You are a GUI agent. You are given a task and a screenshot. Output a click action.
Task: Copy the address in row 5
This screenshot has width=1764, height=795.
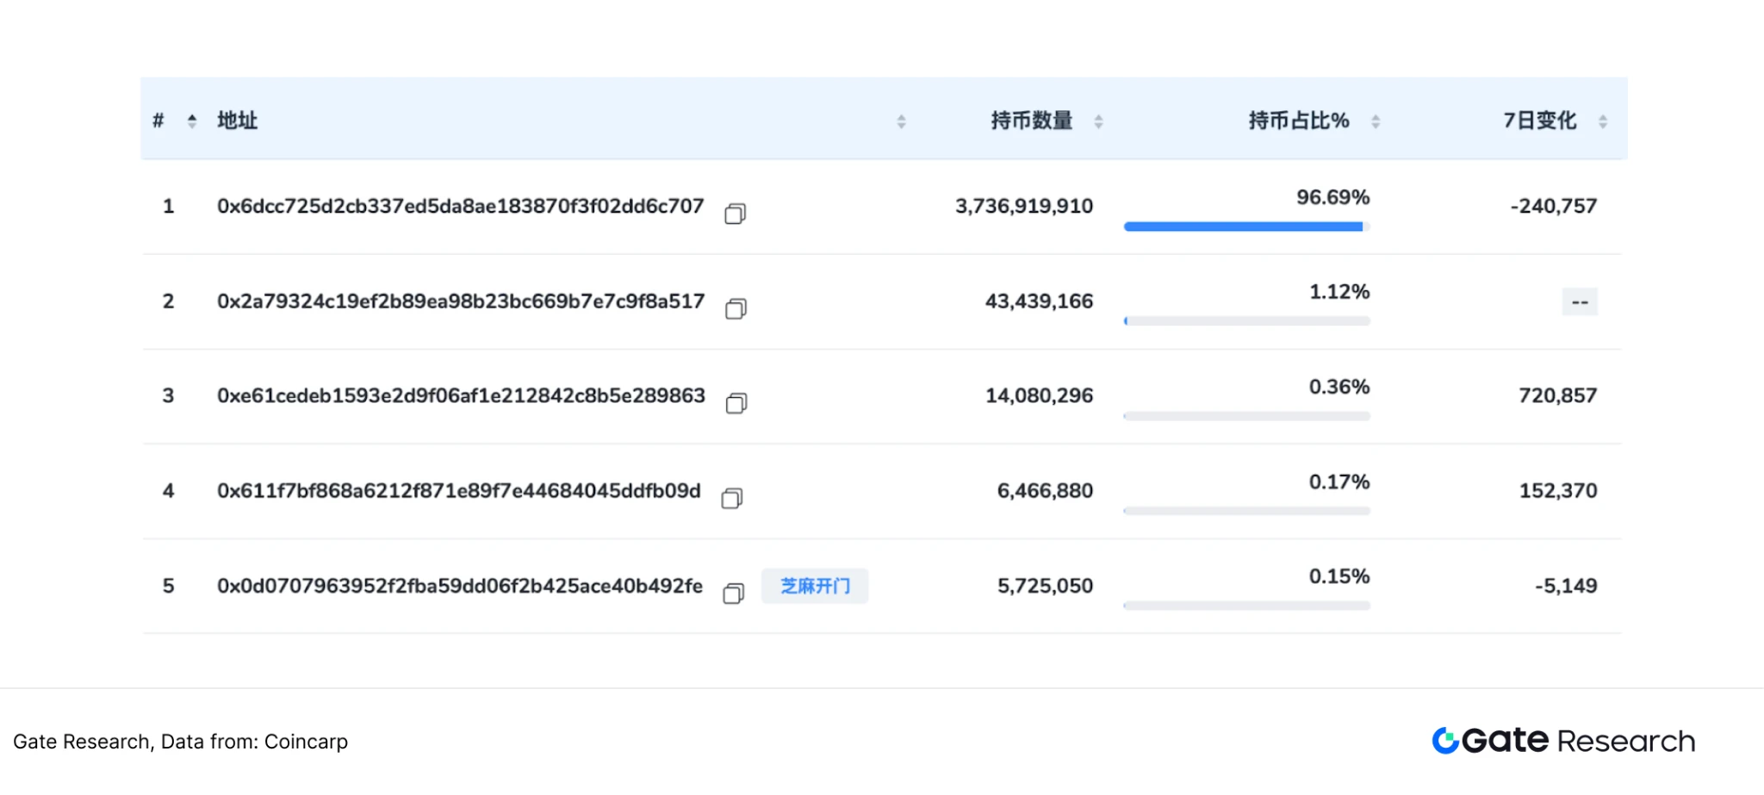click(x=733, y=593)
